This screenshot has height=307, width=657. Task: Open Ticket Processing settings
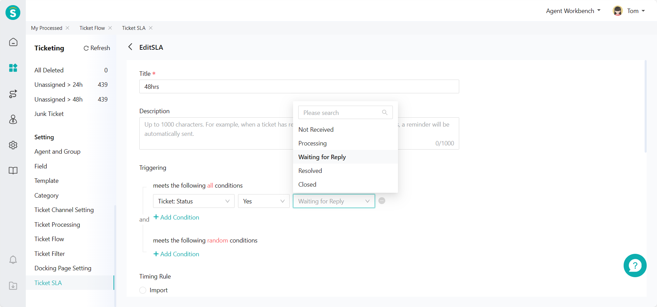coord(57,224)
